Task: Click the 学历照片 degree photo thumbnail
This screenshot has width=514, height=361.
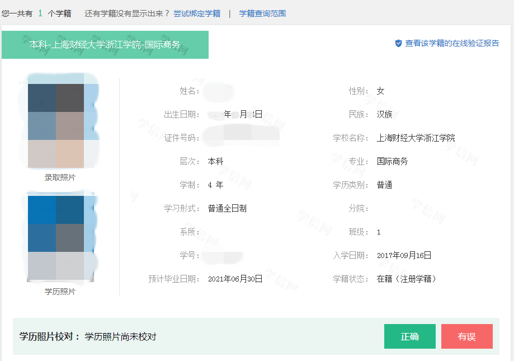Action: [60, 237]
